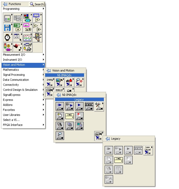The image size is (179, 189).
Task: Select the File I/O floppy disk icon
Action: pyautogui.click(x=7, y=27)
